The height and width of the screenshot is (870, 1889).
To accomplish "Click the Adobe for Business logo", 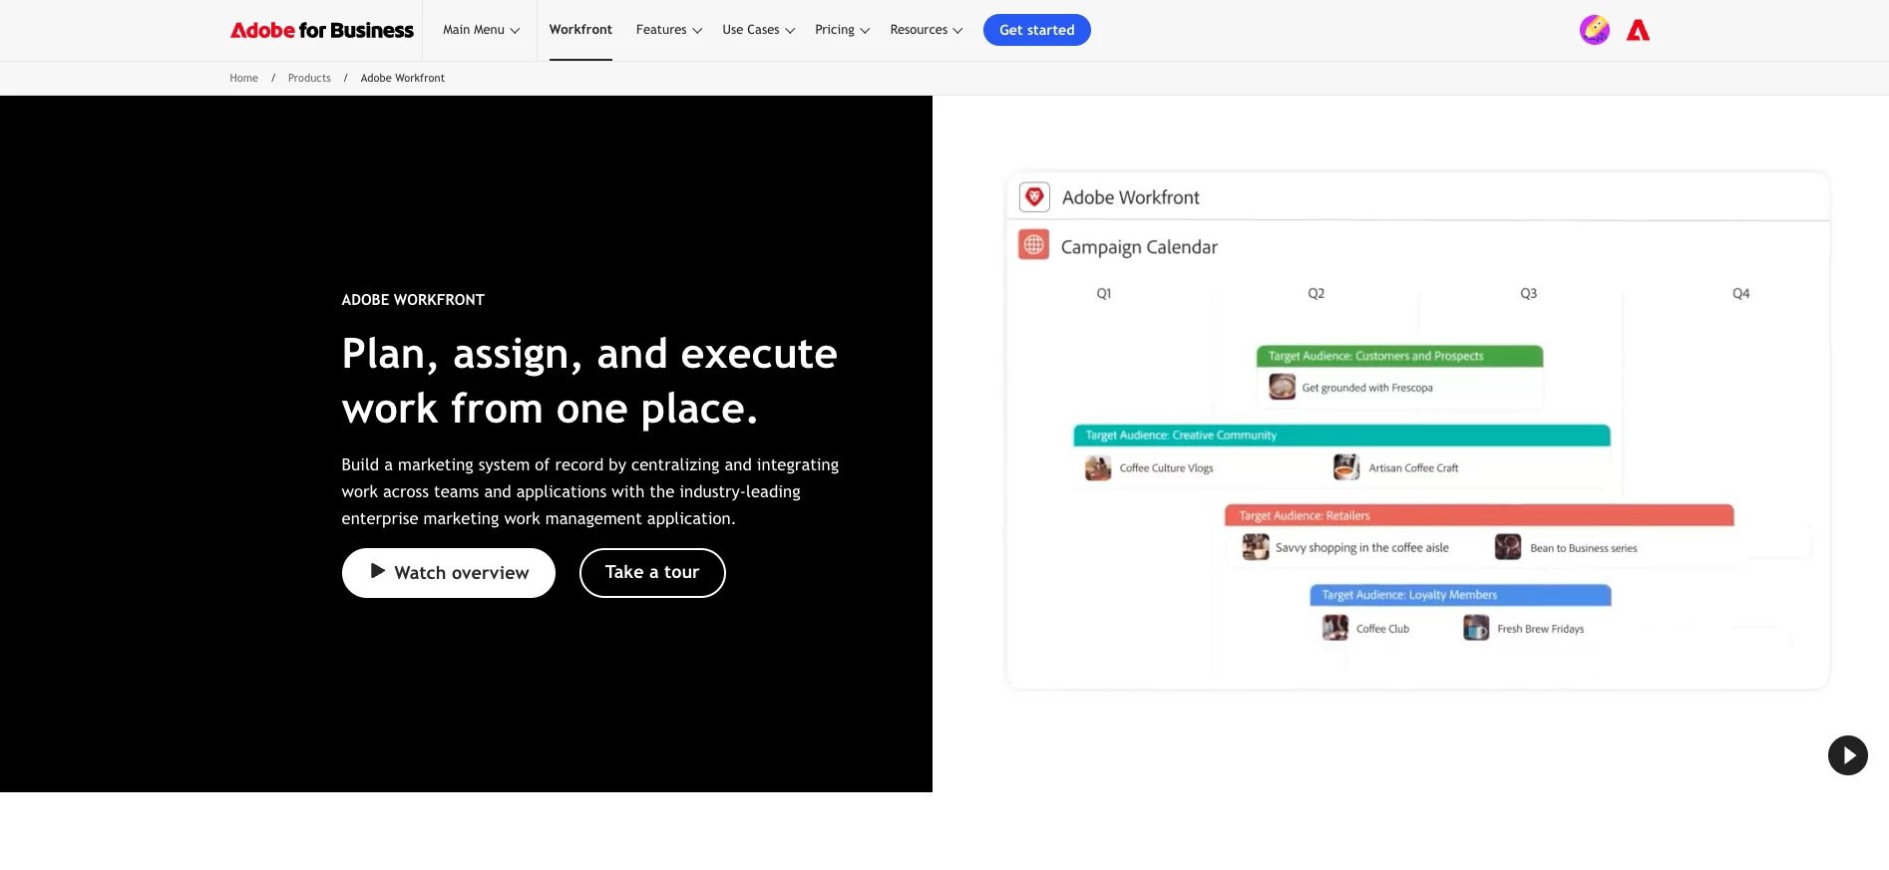I will tap(321, 30).
